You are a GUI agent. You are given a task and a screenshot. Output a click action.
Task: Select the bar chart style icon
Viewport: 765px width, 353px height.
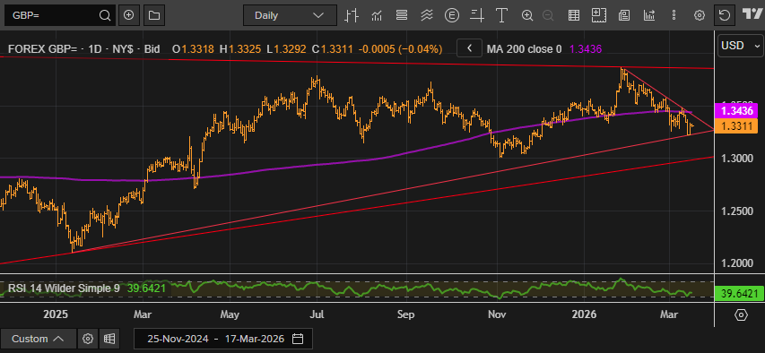coord(352,15)
